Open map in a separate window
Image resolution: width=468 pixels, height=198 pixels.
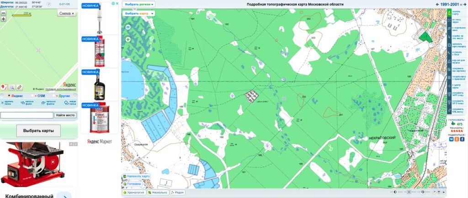click(x=449, y=28)
